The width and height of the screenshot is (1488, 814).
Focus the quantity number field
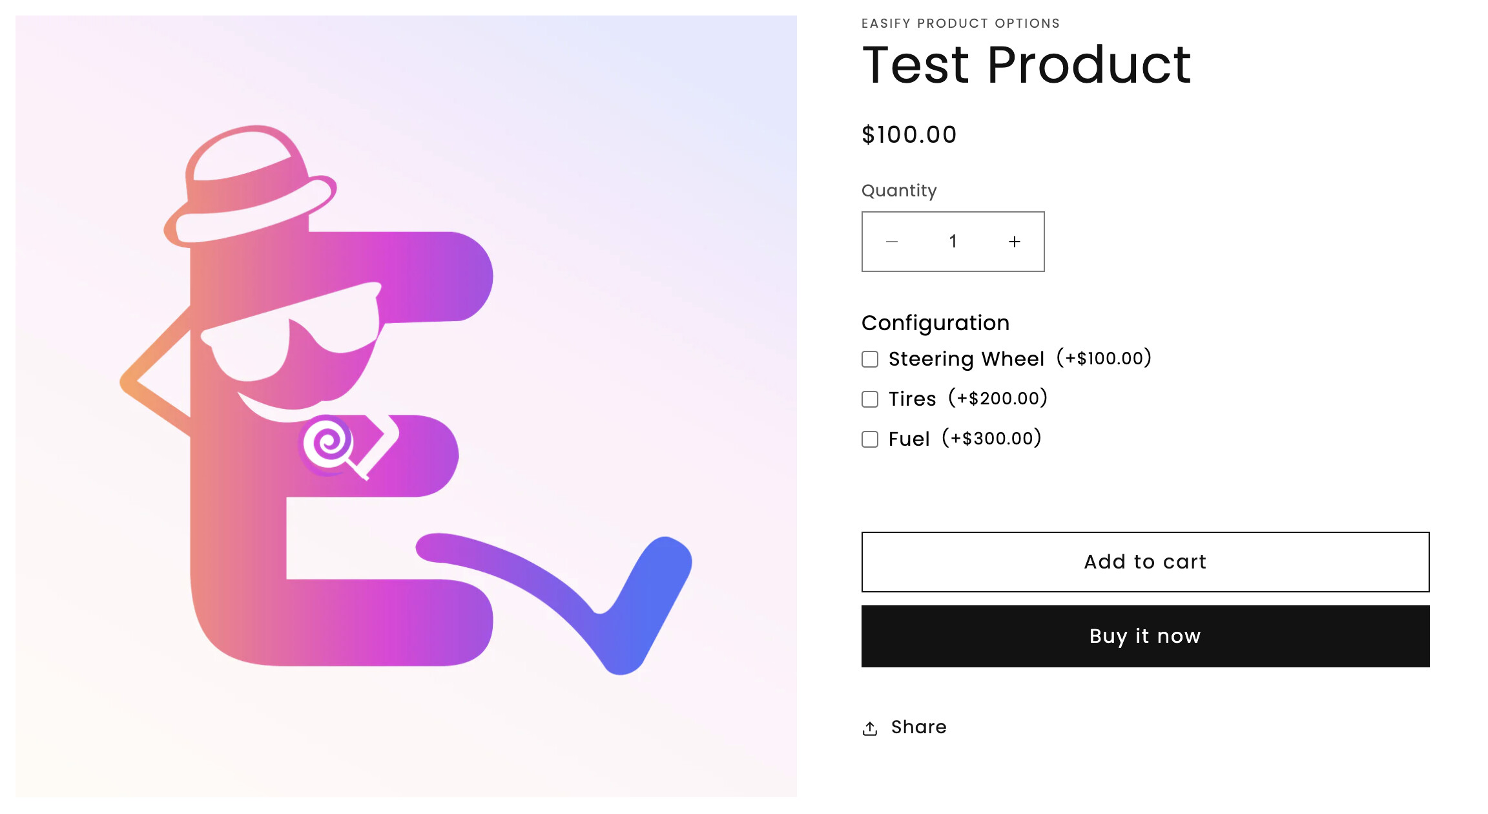(x=953, y=242)
